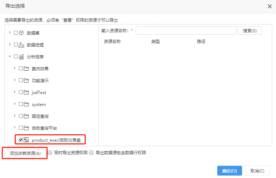Screen dimensions: 276x178
Task: Click the 路径 column header
Action: (x=201, y=42)
